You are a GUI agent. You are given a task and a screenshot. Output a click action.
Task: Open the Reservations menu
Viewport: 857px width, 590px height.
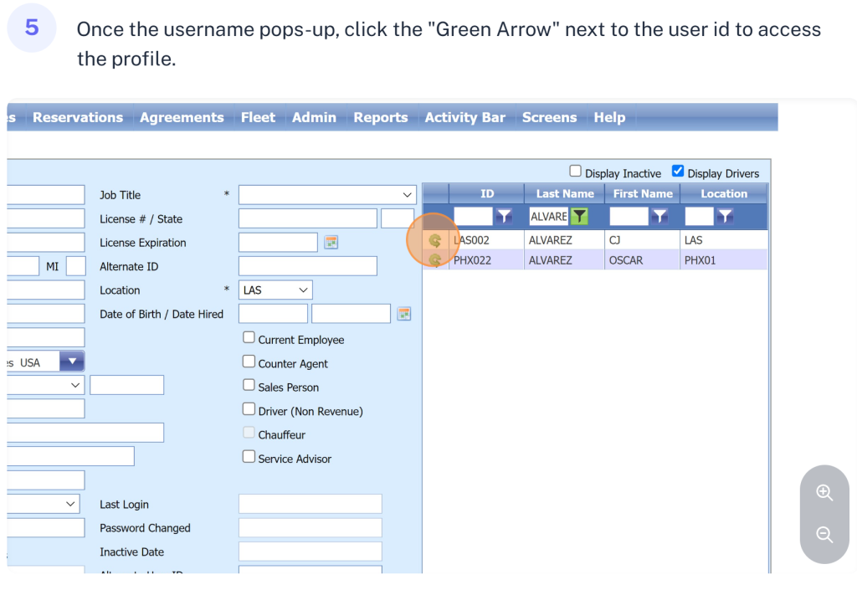(78, 117)
